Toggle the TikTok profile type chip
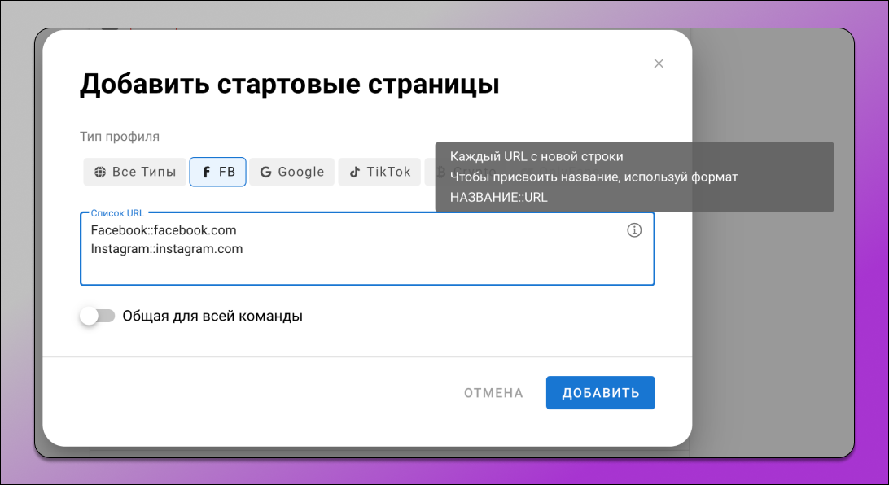Screen dimensions: 889x485 click(x=379, y=172)
